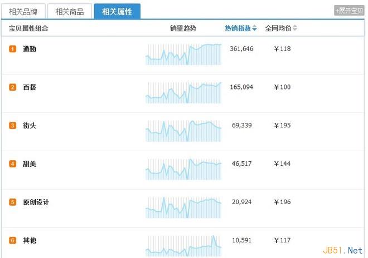Open the 百搭 attribute link

(30, 87)
